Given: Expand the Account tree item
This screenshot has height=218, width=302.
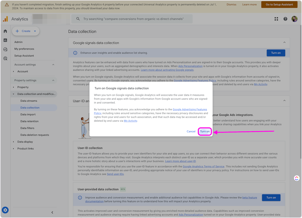Looking at the screenshot, I should point(14,71).
